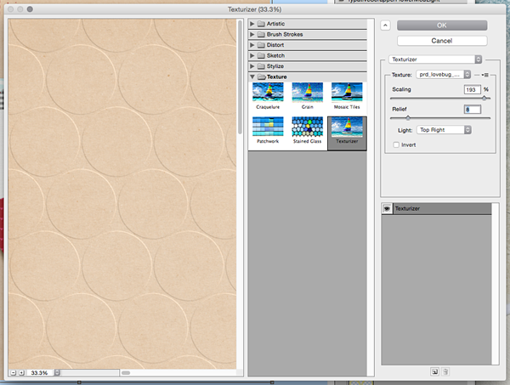The image size is (510, 385).
Task: Collapse the filter gallery thumbnails panel
Action: coord(385,25)
